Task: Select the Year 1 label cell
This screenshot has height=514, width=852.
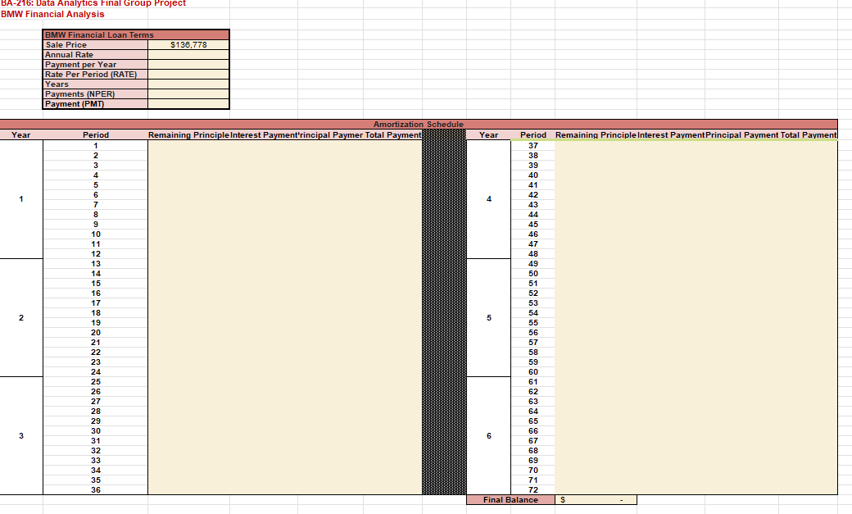Action: (20, 198)
